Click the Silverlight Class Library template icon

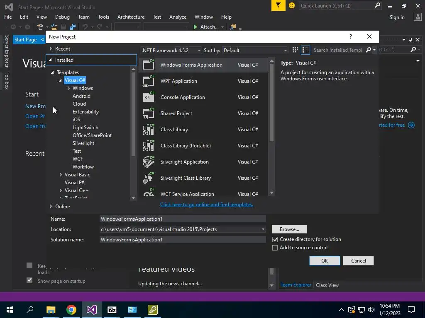coord(149,178)
